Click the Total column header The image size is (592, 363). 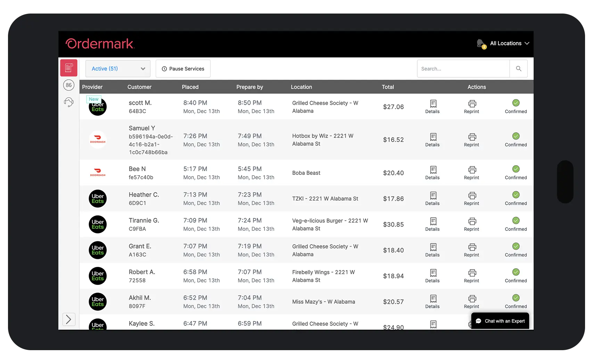[388, 87]
